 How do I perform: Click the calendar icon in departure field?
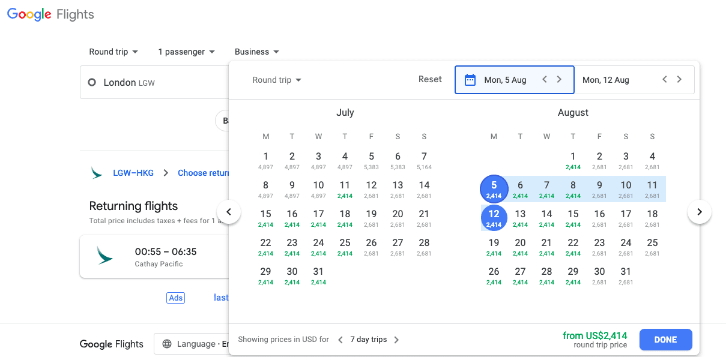tap(470, 80)
